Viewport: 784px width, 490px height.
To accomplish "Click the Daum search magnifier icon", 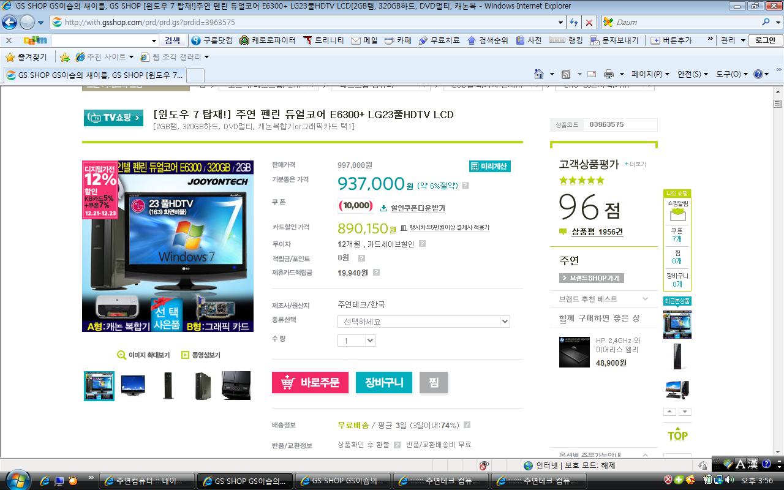I will point(766,22).
